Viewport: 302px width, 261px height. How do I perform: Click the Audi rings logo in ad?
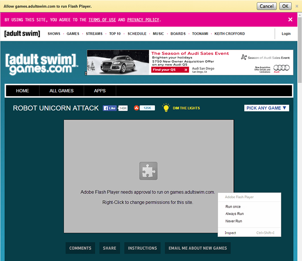pos(282,68)
